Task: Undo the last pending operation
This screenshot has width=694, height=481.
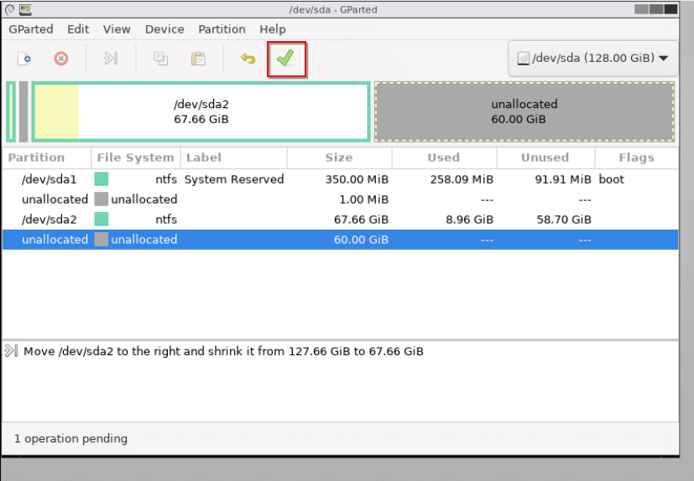Action: pos(248,59)
